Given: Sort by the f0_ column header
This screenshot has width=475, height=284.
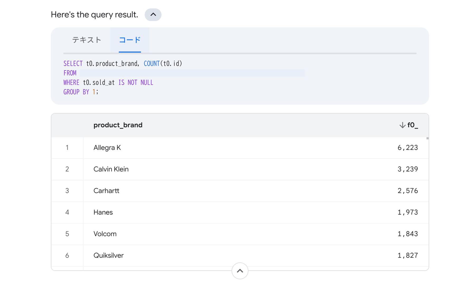Looking at the screenshot, I should point(409,125).
